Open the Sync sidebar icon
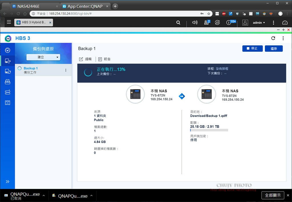Viewport: 292px width, 202px height. point(8,71)
